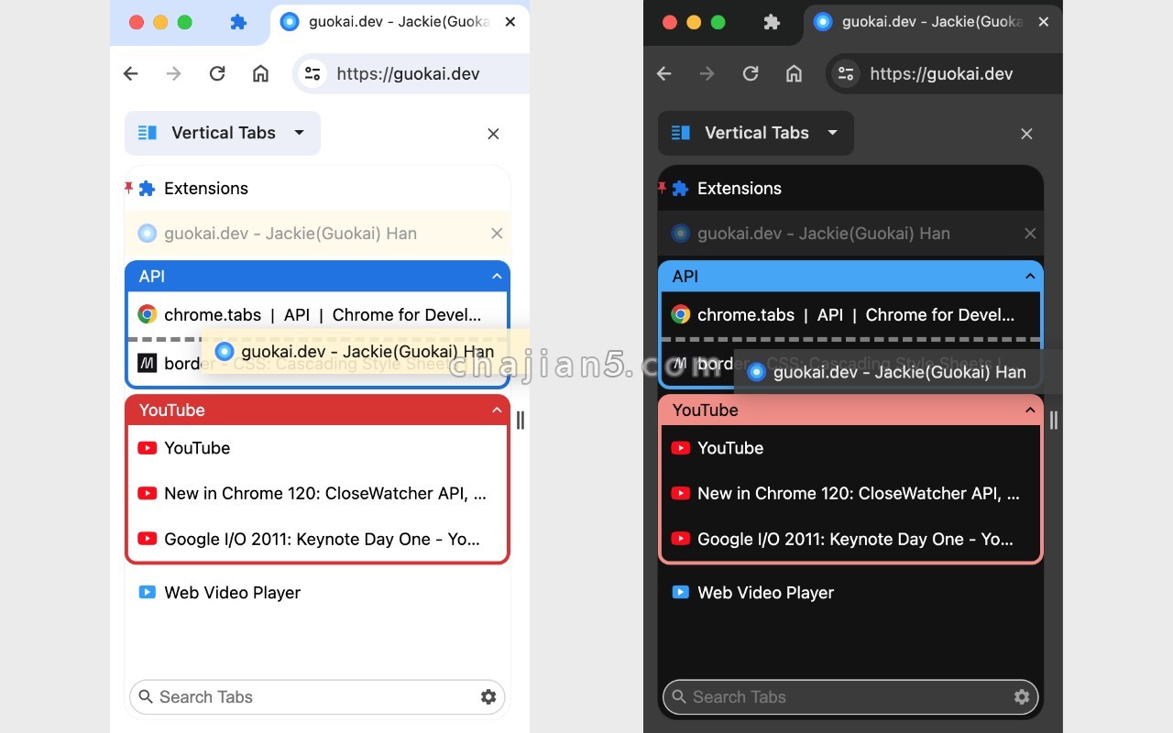Open Google I/O 2011 tab in dark panel
This screenshot has height=733, width=1173.
(x=850, y=540)
